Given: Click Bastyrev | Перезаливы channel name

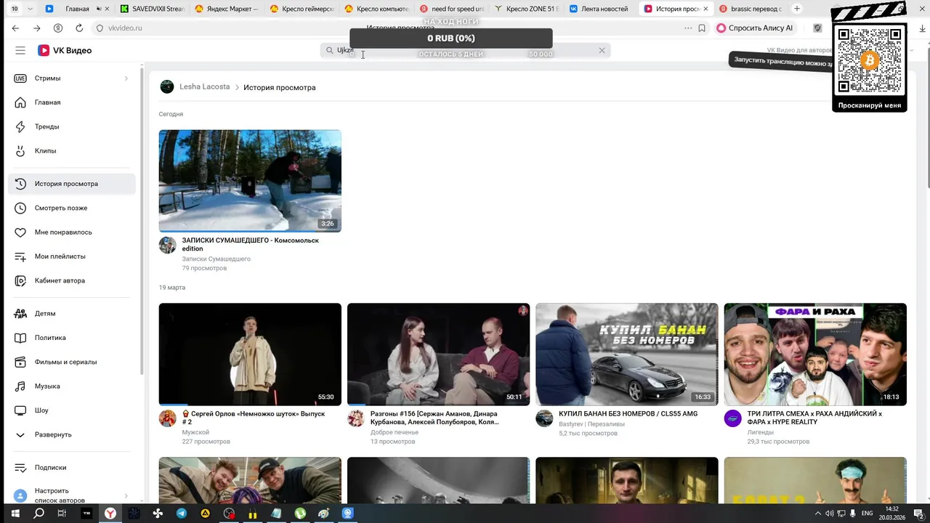Looking at the screenshot, I should [x=591, y=424].
